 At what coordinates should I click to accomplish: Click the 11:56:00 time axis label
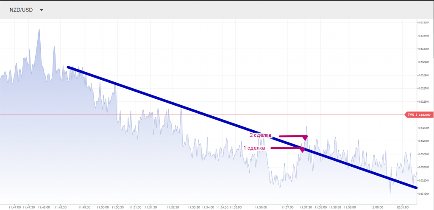pos(261,207)
